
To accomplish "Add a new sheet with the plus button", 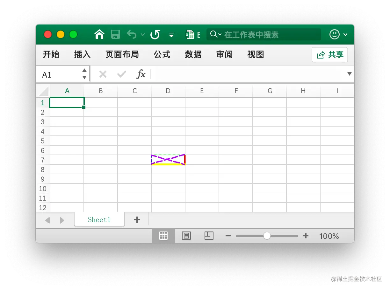I will [137, 219].
